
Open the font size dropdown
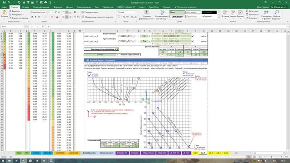pyautogui.click(x=53, y=12)
